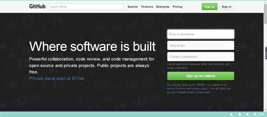
Task: Click into Your email field
Action: coord(201,45)
